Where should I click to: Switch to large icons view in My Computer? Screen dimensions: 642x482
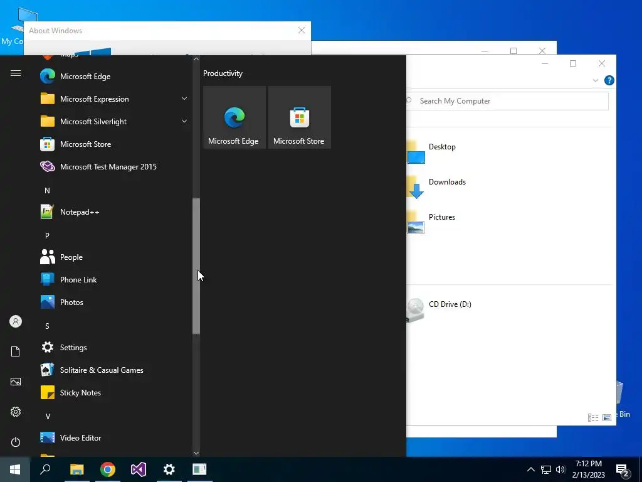point(607,417)
